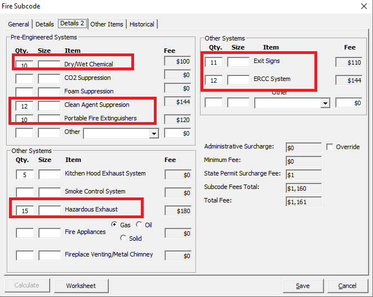Check the Override checkbox

click(x=330, y=147)
